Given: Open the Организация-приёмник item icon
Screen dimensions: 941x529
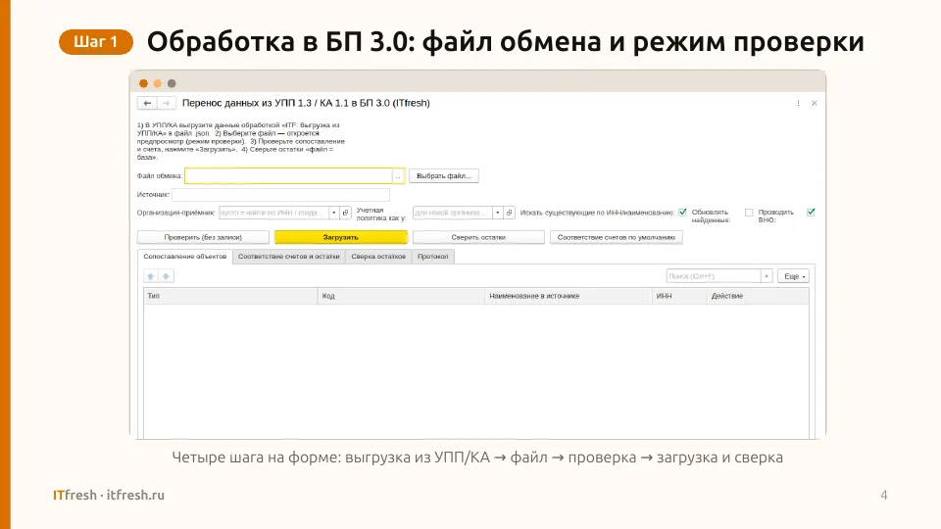Looking at the screenshot, I should 345,213.
